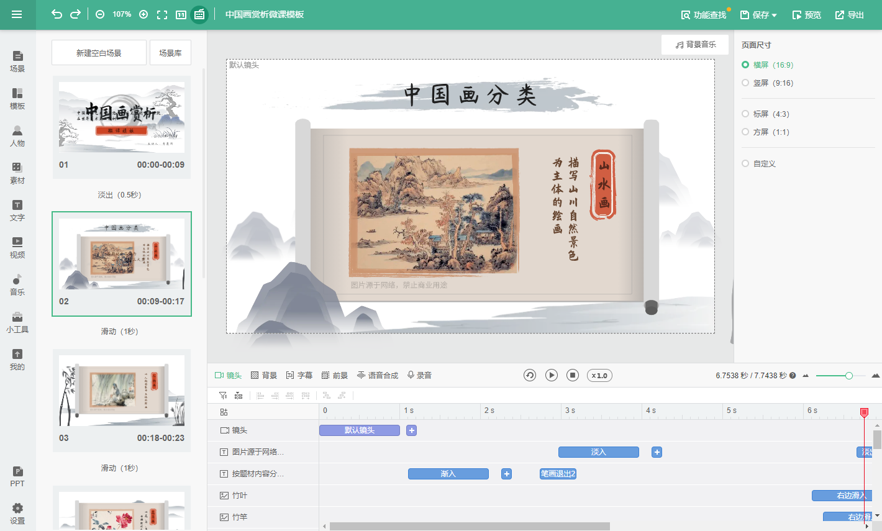Click the 背景音乐 button
The image size is (882, 531).
pos(695,45)
